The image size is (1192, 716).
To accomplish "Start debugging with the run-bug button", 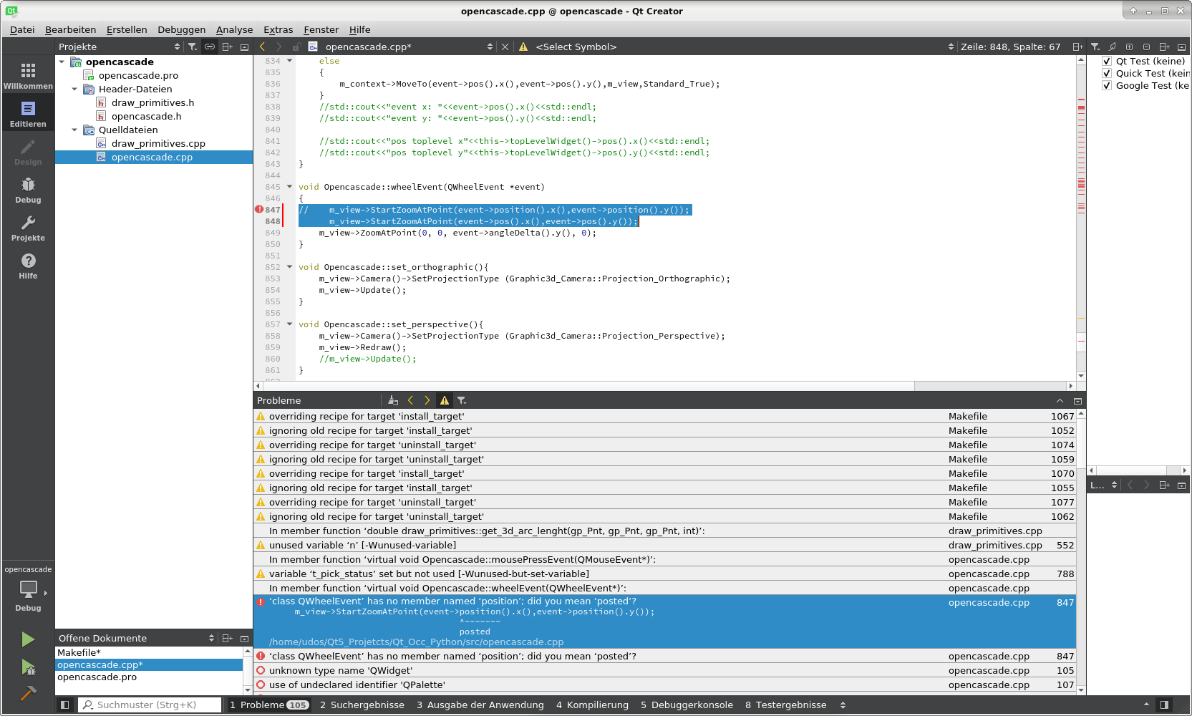I will point(28,667).
